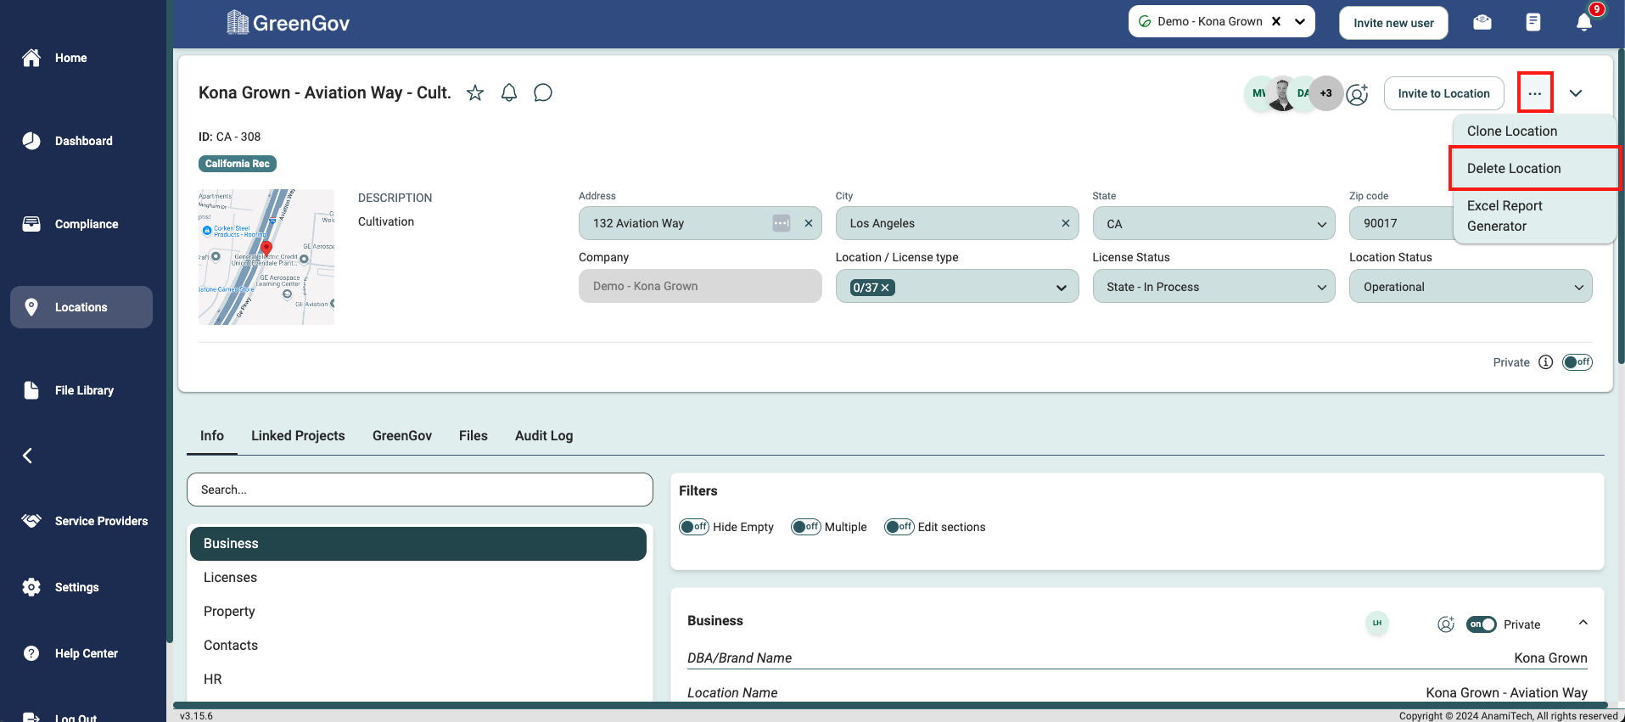Collapse the sidebar with left arrow
The width and height of the screenshot is (1625, 722).
(28, 456)
